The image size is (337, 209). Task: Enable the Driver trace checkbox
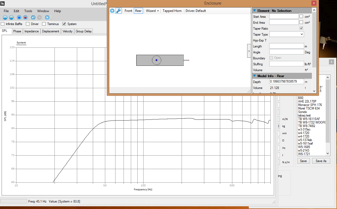28,24
